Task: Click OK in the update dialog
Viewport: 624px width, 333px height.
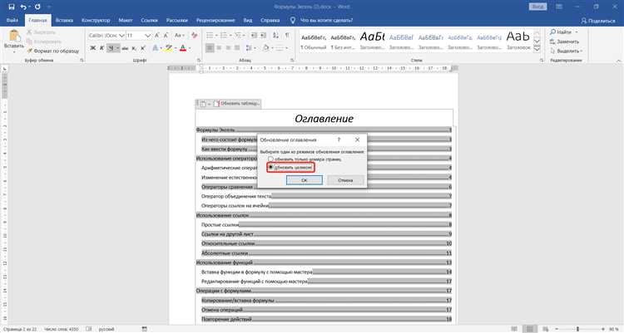Action: [304, 180]
